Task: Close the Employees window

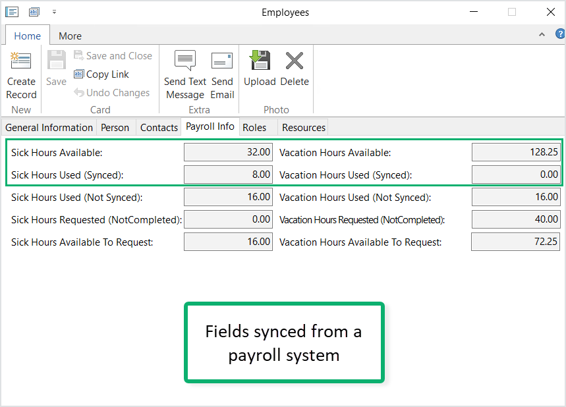Action: (550, 12)
